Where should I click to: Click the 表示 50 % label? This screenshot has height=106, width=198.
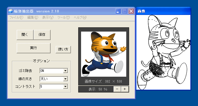pyautogui.click(x=98, y=89)
